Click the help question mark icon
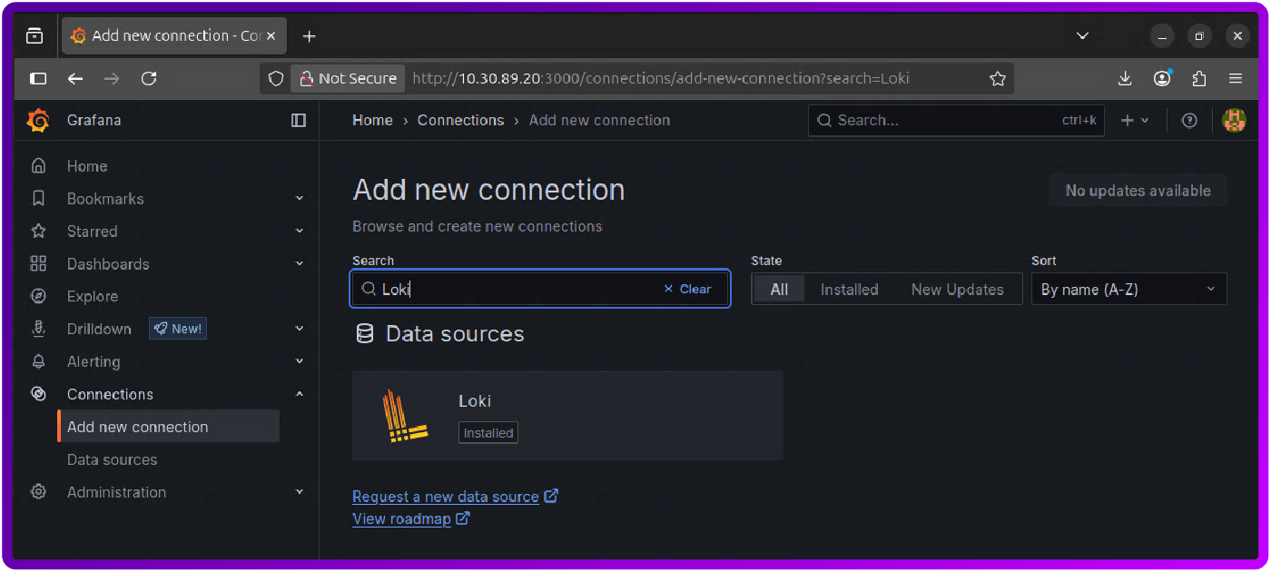The image size is (1271, 572). tap(1189, 120)
